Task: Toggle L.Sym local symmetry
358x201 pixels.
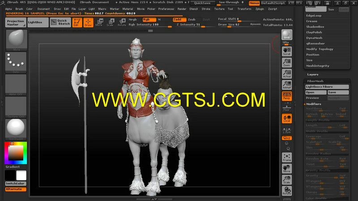Action: [286, 130]
